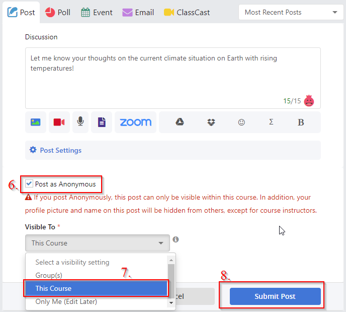Add a video with the red camera icon
Screen dimensions: 346x312
pos(59,122)
